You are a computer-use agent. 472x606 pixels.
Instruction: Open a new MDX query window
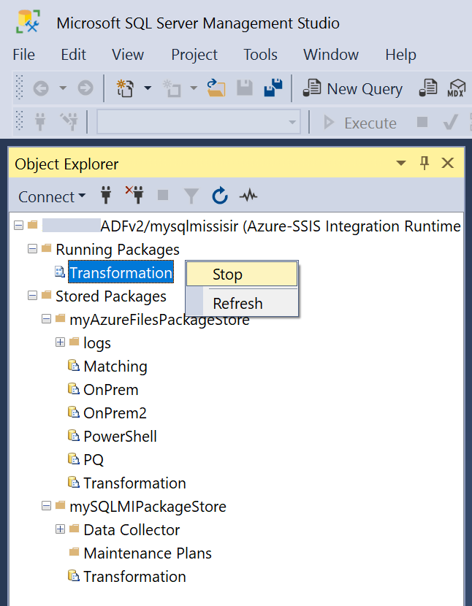[x=456, y=88]
